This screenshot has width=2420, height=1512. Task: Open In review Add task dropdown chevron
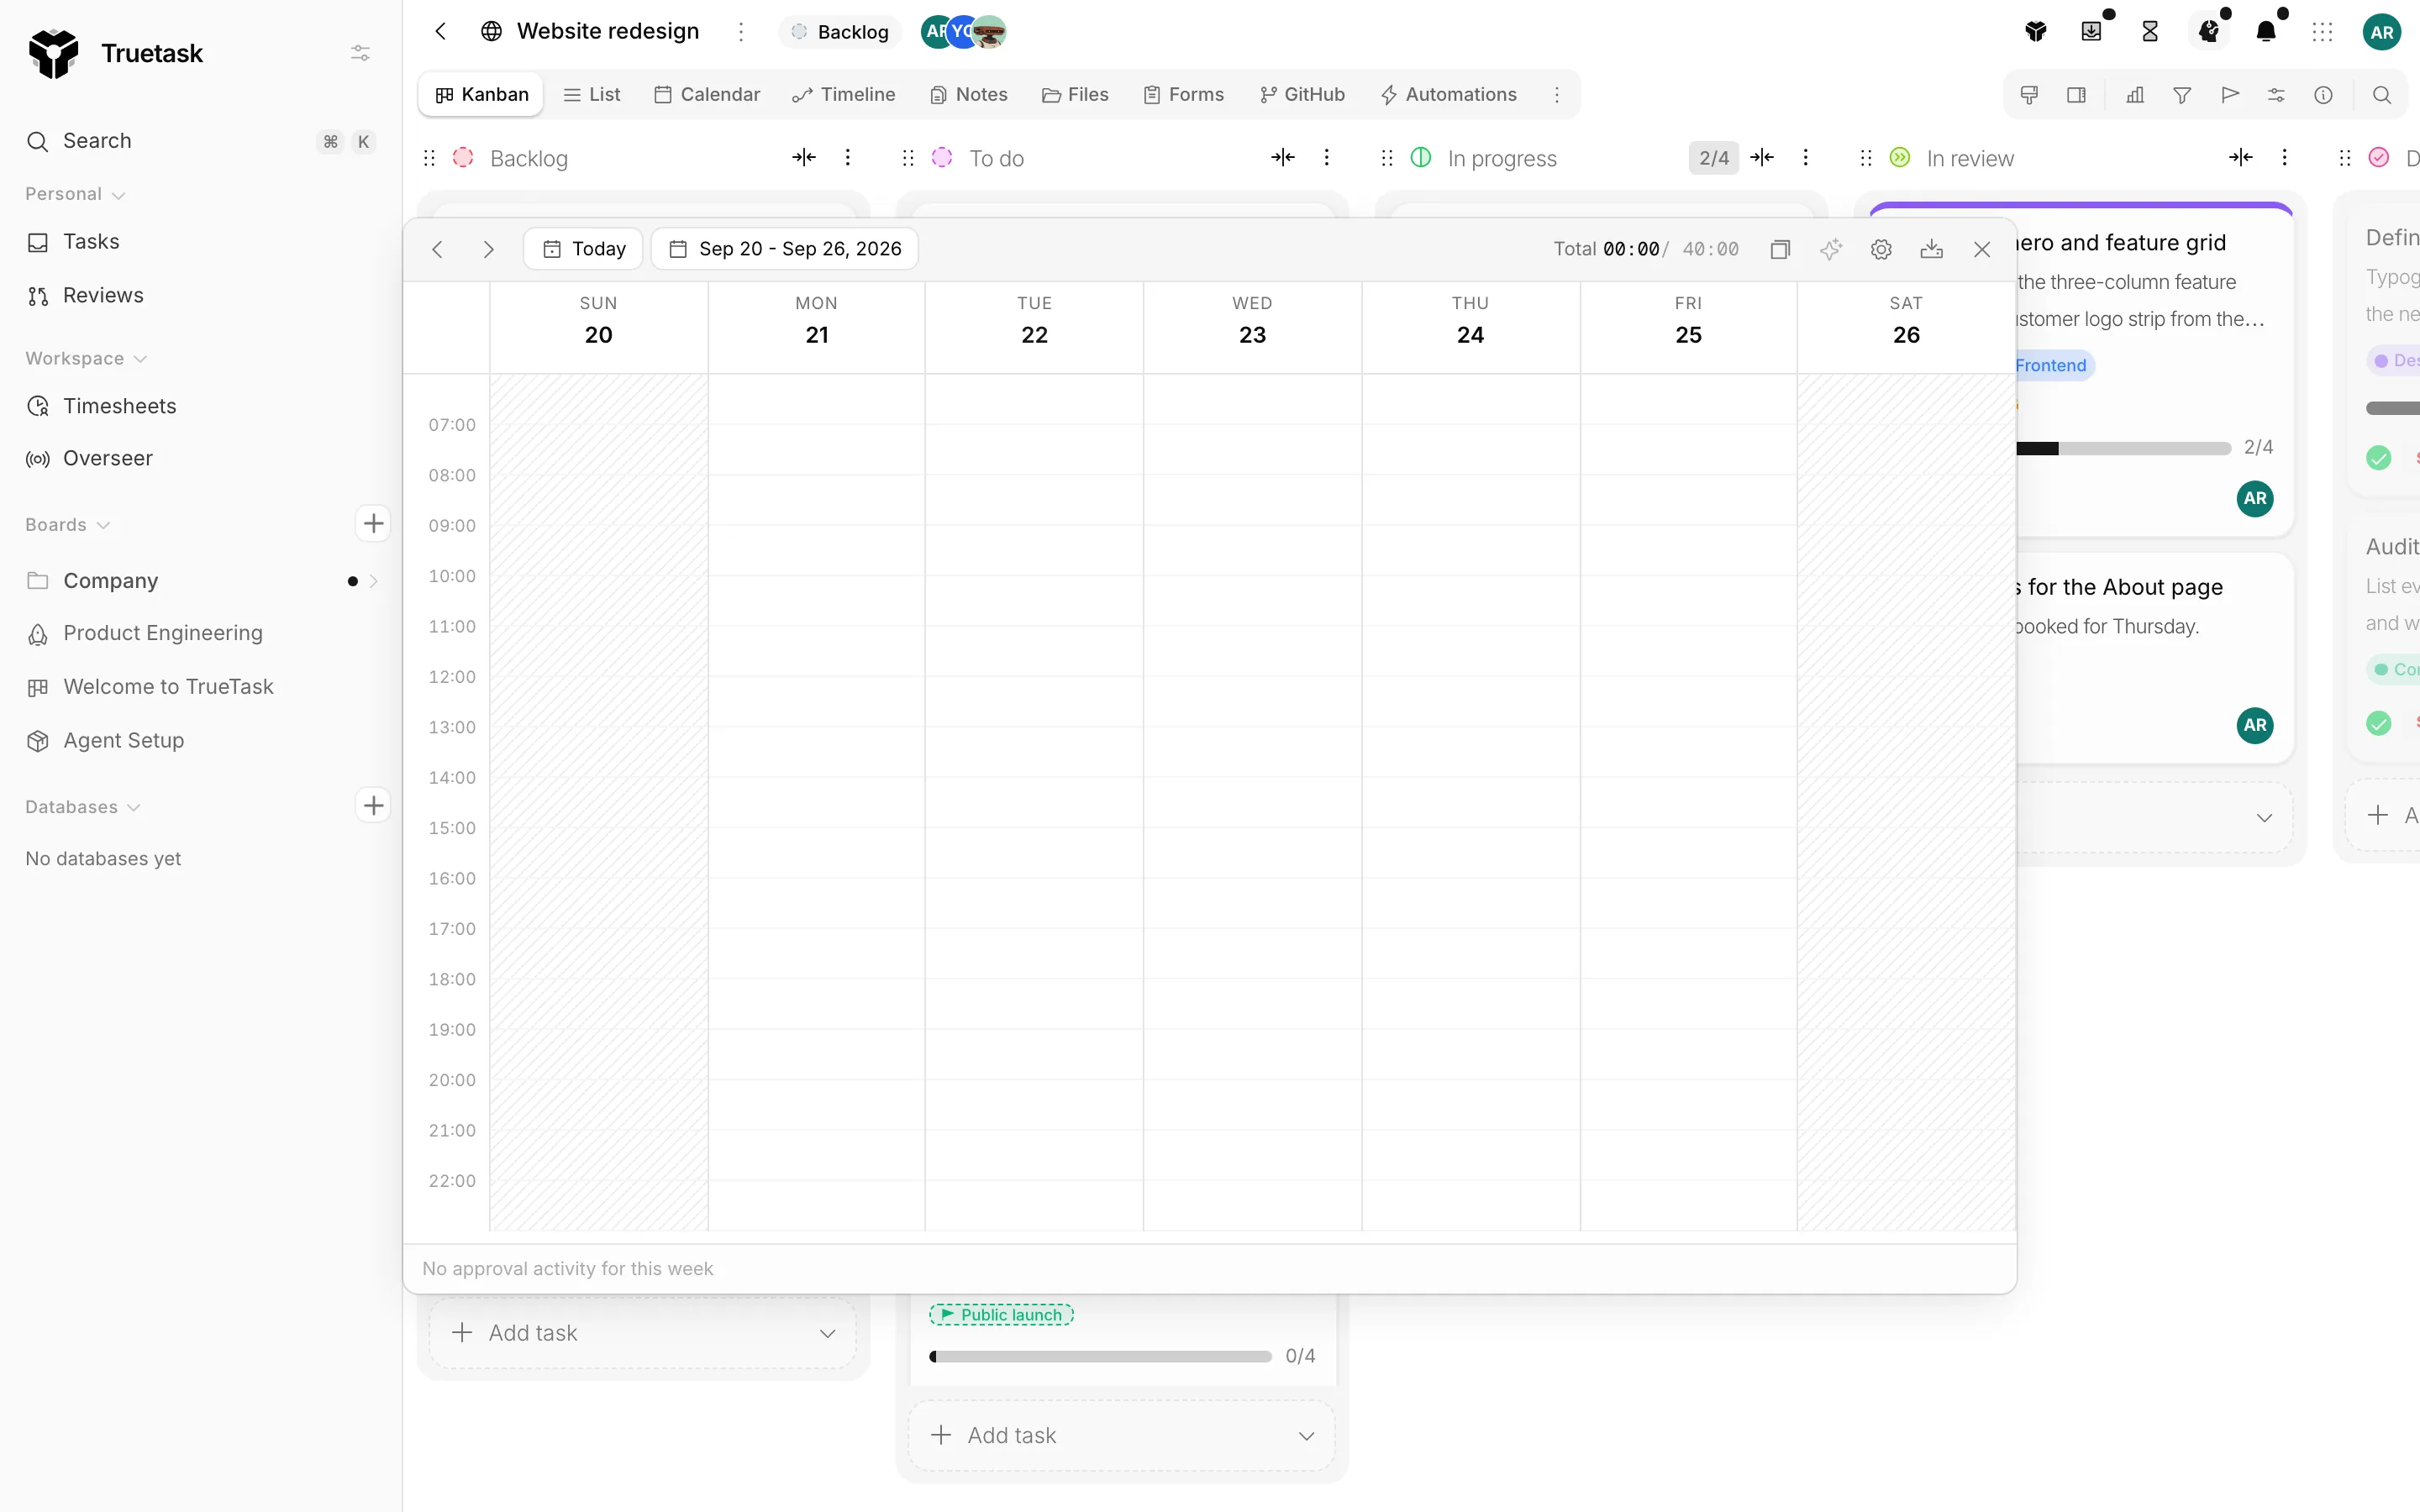point(2265,818)
